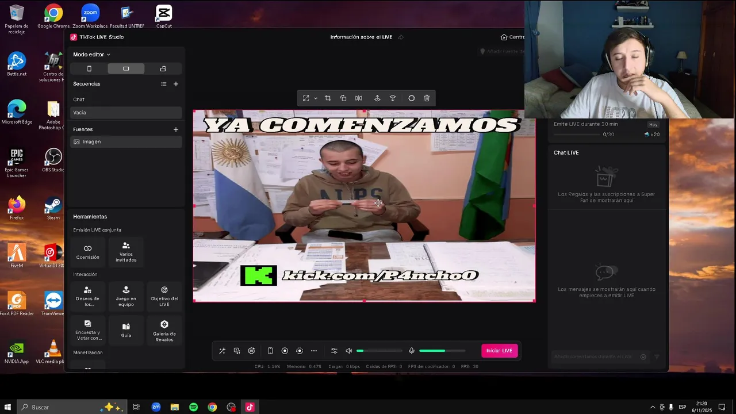Viewport: 736px width, 414px height.
Task: Open Windows Start menu
Action: click(x=8, y=407)
